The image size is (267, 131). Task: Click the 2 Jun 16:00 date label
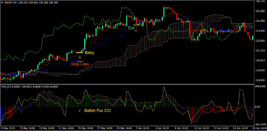click(x=143, y=128)
